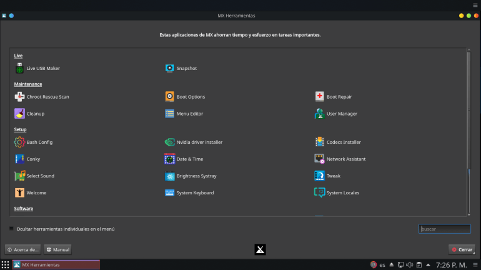Screen dimensions: 481x270
Task: Launch the Cleanup utility
Action: 35,114
